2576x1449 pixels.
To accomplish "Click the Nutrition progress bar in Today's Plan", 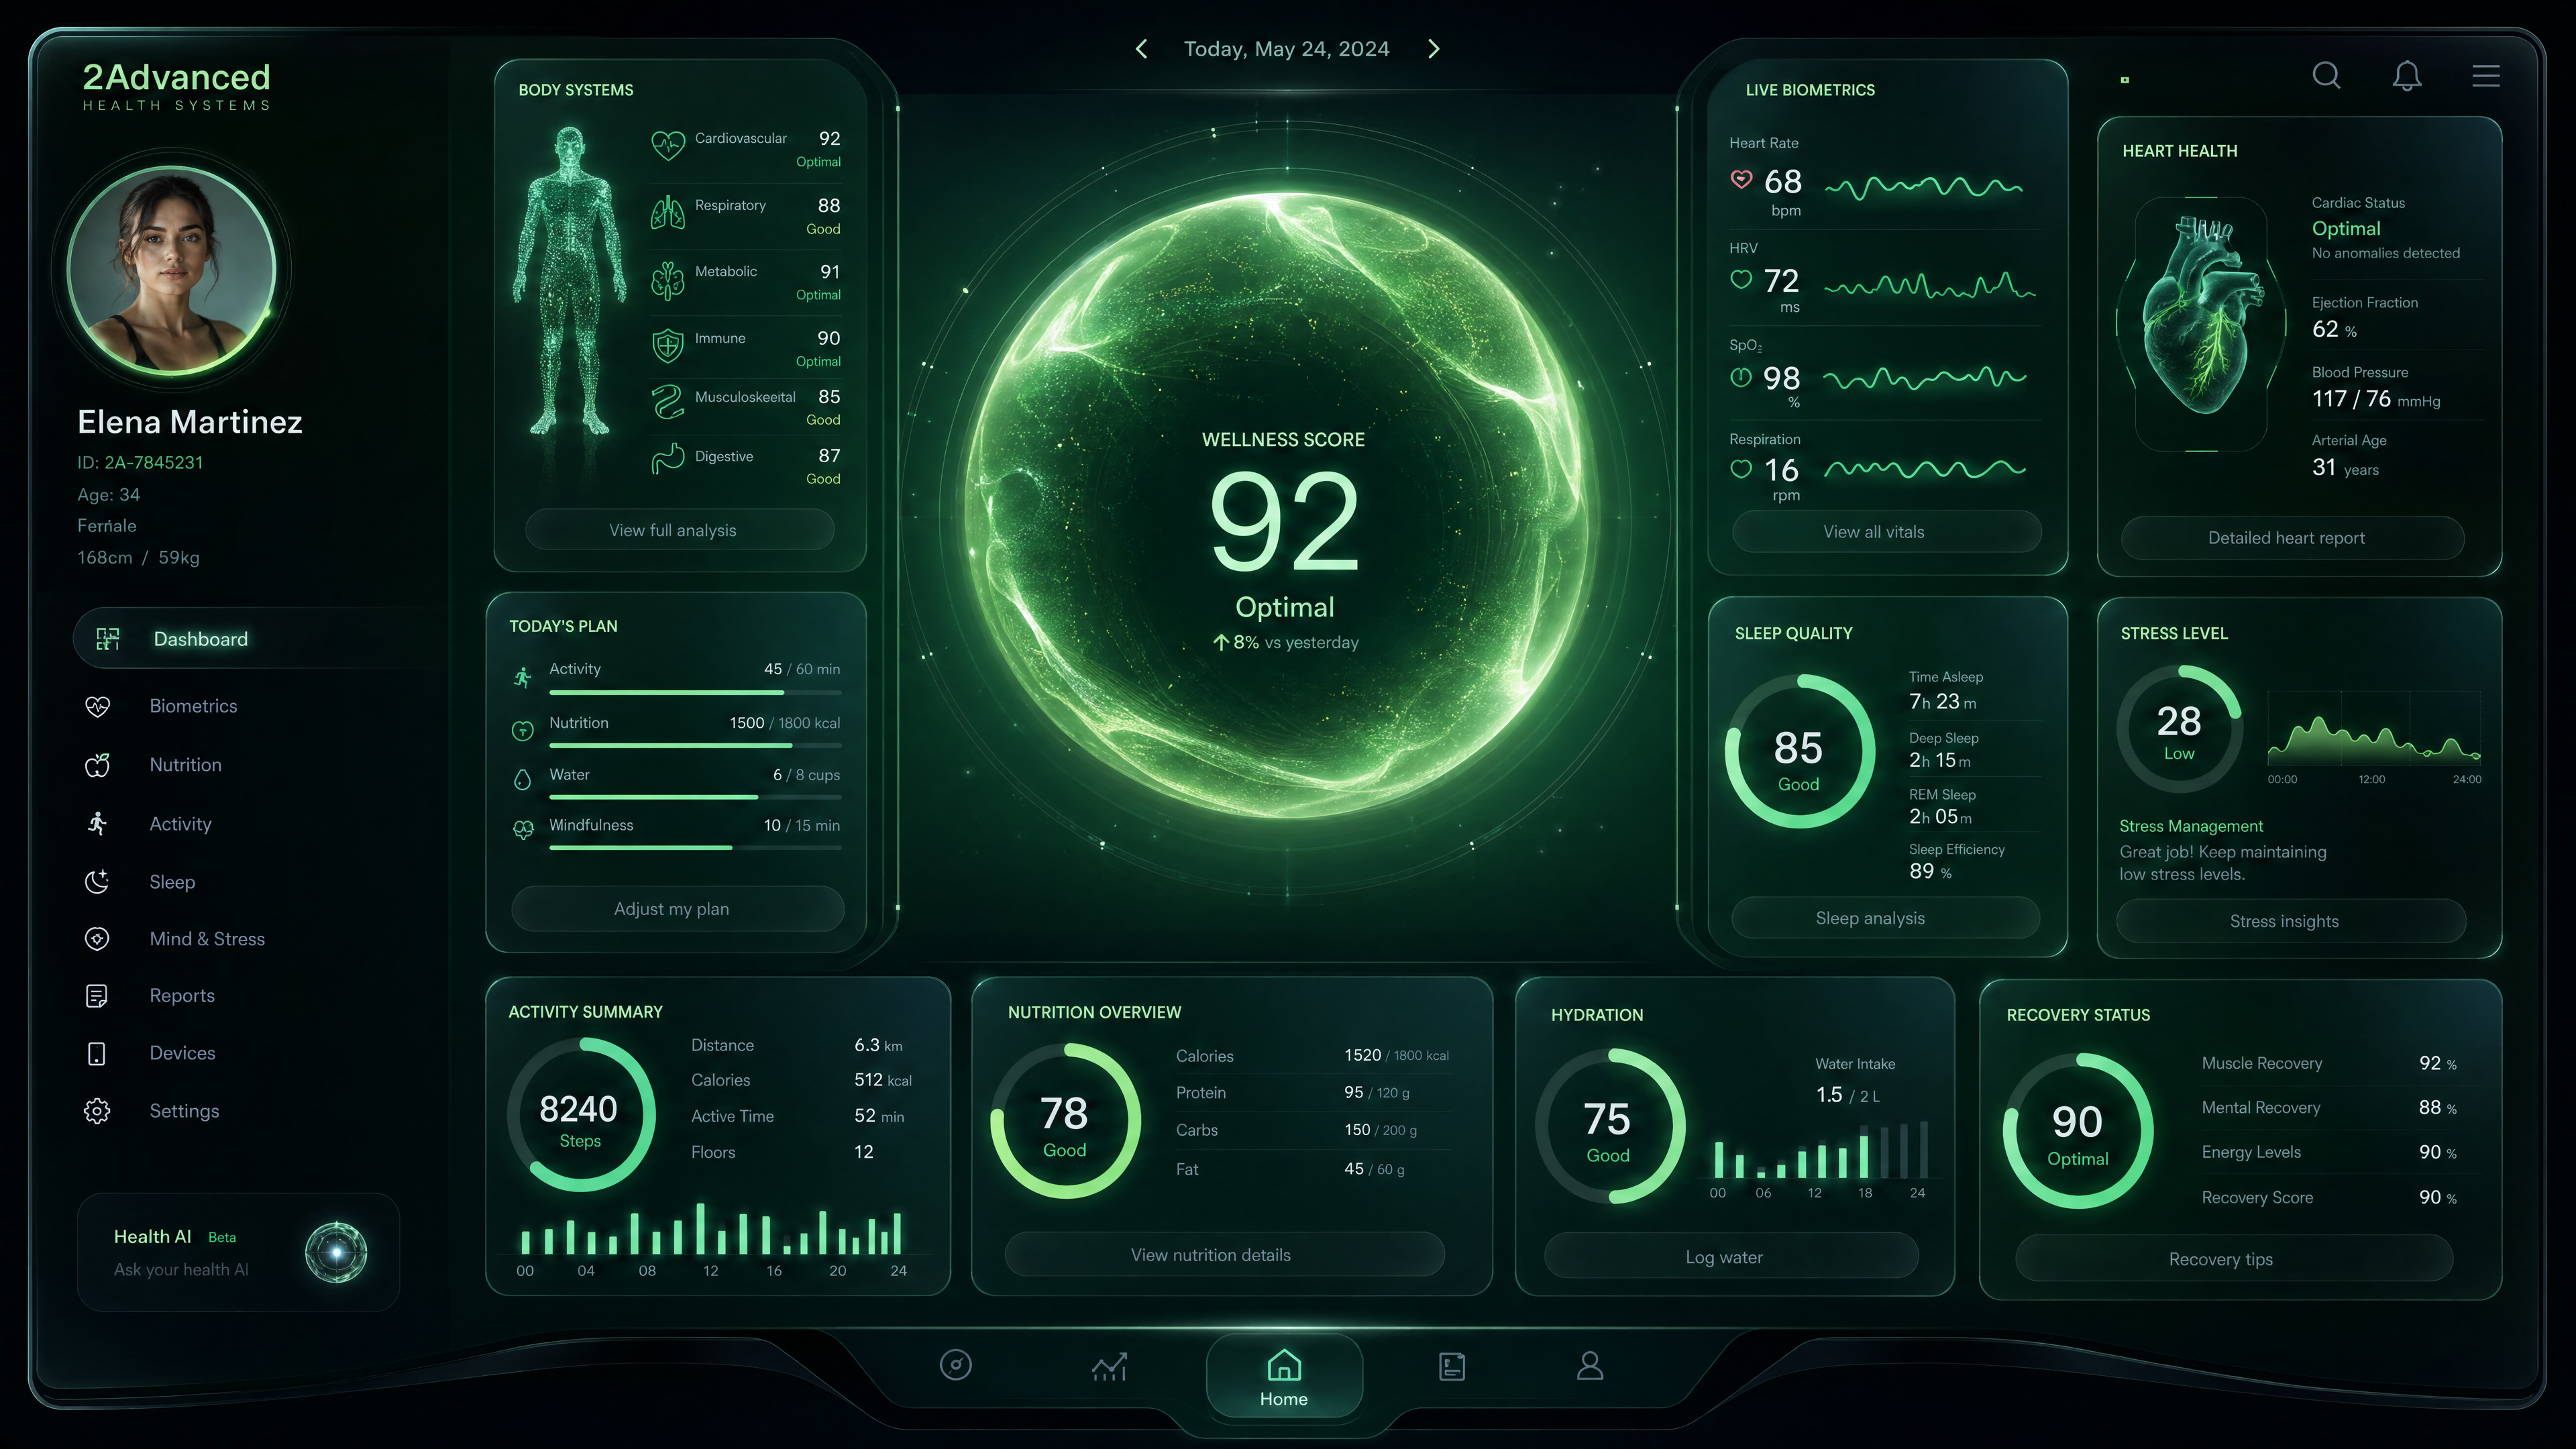I will point(695,745).
